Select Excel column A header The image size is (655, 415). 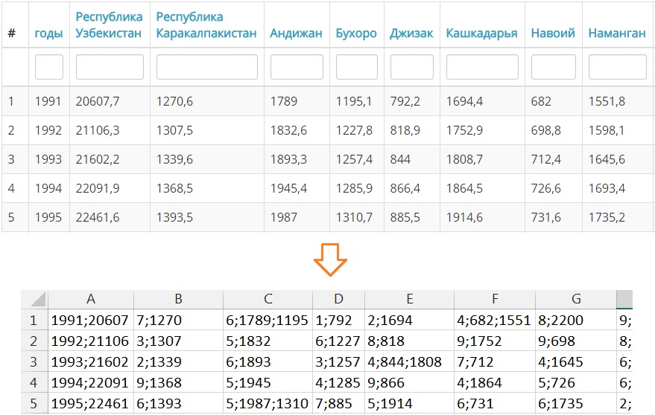click(91, 299)
